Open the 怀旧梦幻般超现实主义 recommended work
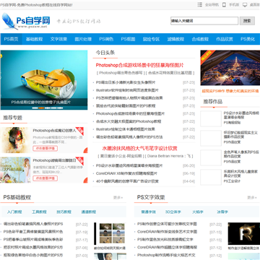The height and width of the screenshot is (260, 260). (x=240, y=134)
